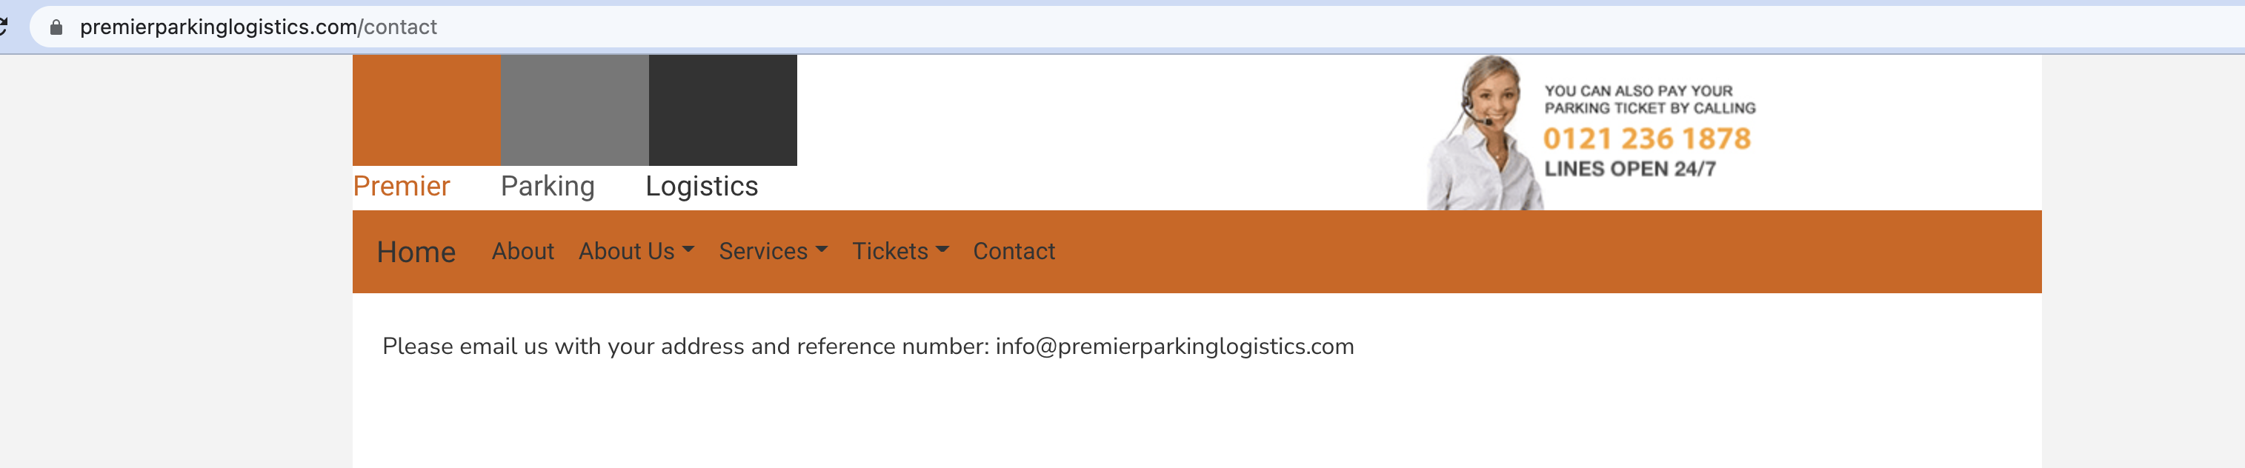This screenshot has width=2245, height=468.
Task: Click the About Us caret arrow
Action: click(x=688, y=250)
